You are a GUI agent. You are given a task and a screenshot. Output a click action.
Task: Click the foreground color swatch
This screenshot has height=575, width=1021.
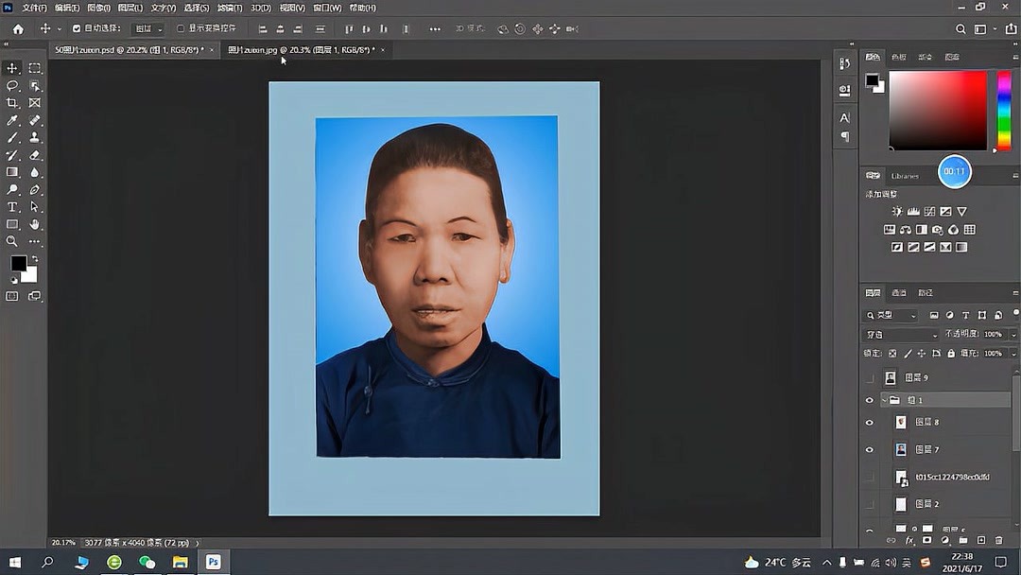[20, 261]
